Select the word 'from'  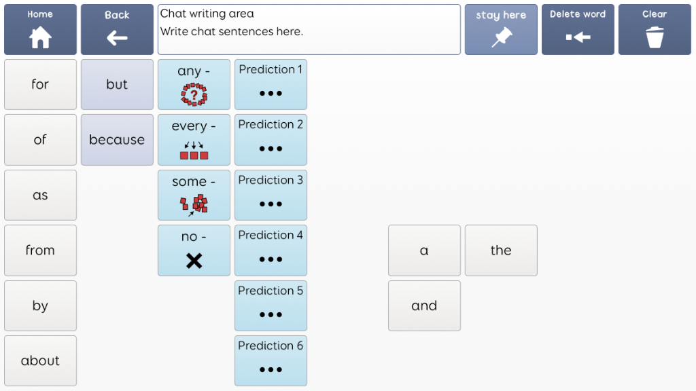pyautogui.click(x=40, y=250)
